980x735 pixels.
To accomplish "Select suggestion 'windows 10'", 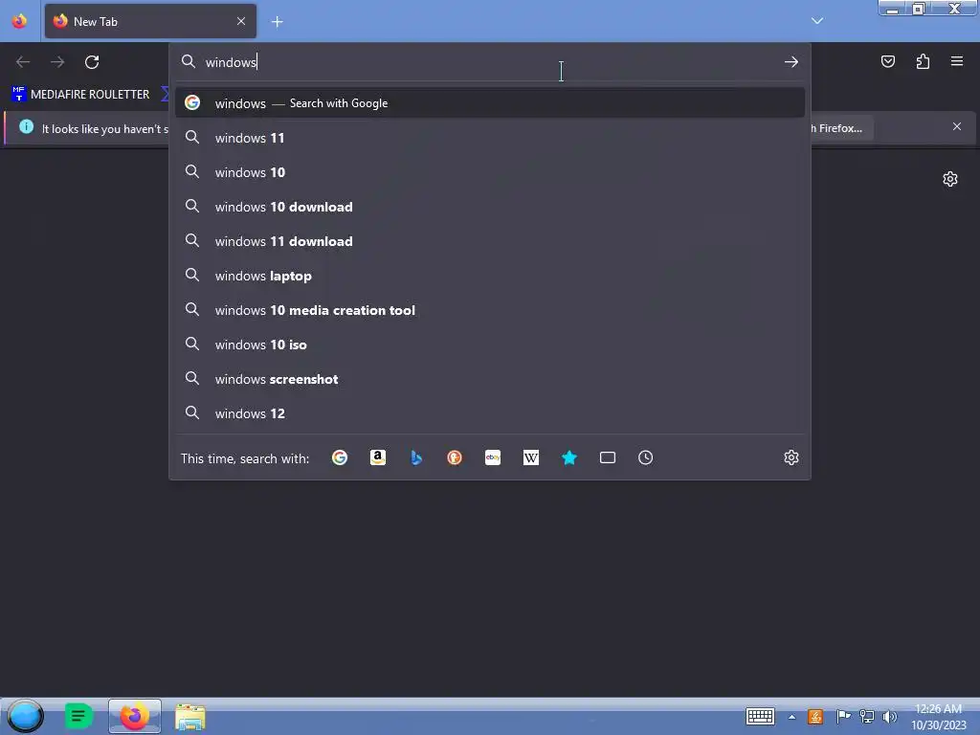I will pyautogui.click(x=489, y=172).
